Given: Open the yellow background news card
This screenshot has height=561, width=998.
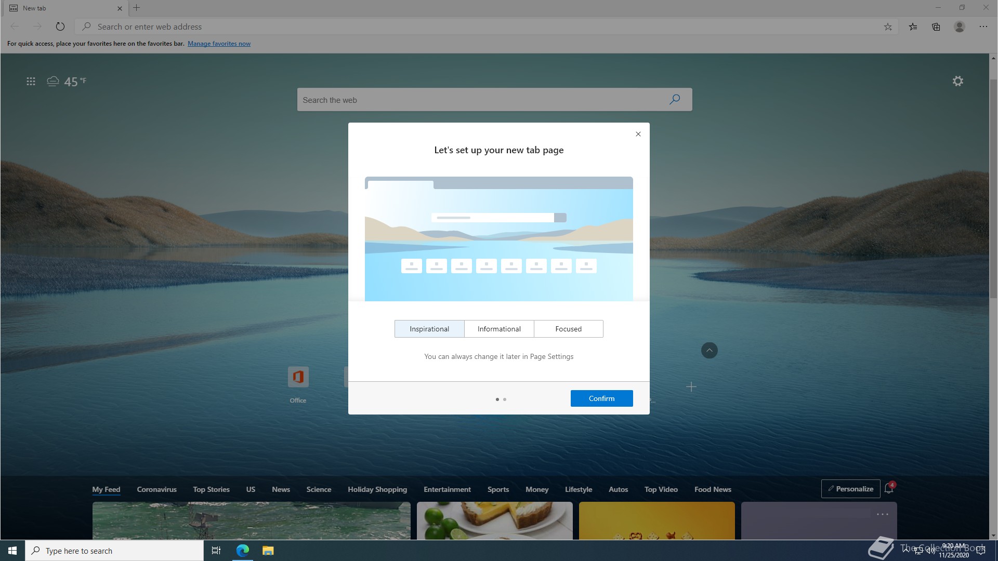Looking at the screenshot, I should tap(657, 520).
